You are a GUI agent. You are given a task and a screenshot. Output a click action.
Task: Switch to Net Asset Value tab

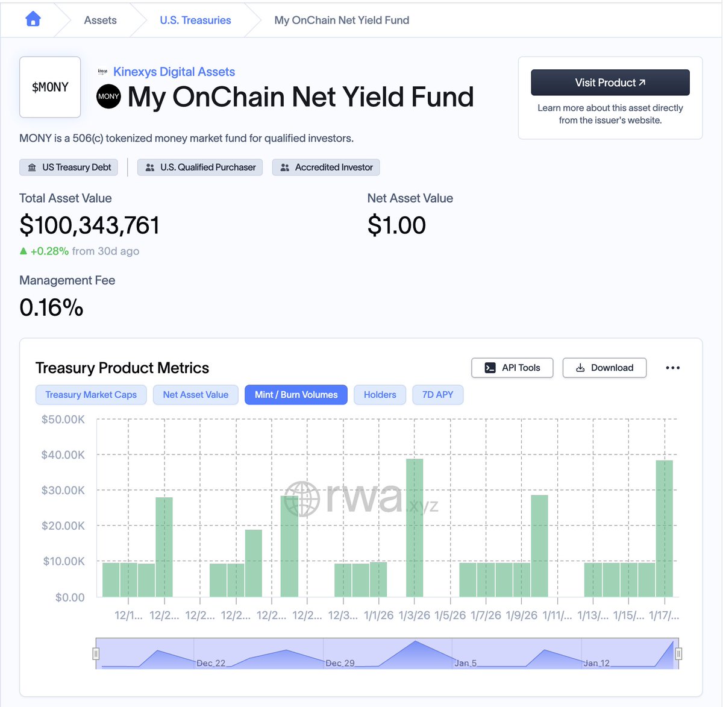196,395
